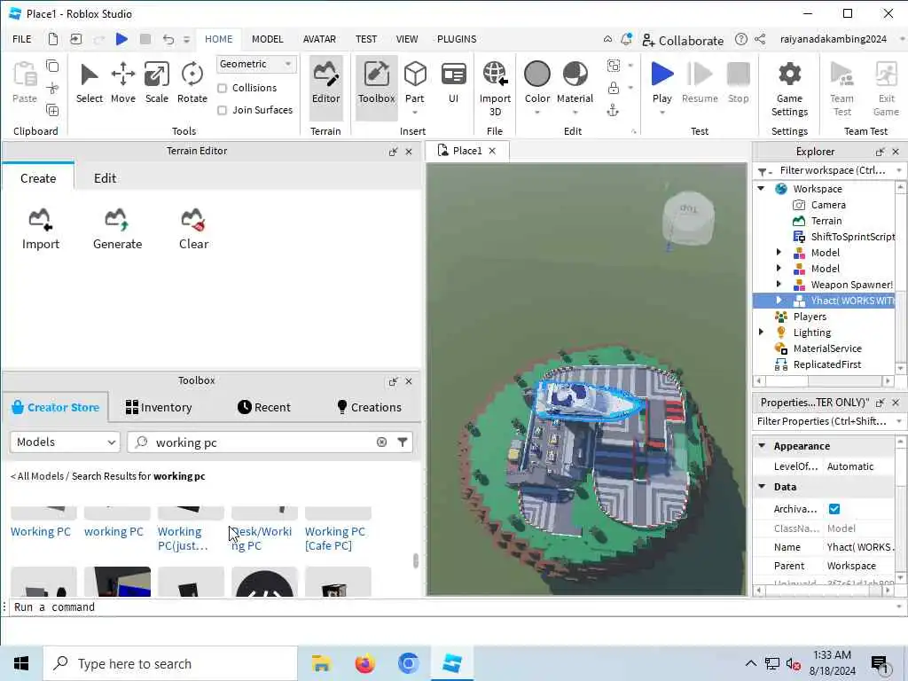908x681 pixels.
Task: Open the VIEW ribbon tab
Action: (407, 39)
